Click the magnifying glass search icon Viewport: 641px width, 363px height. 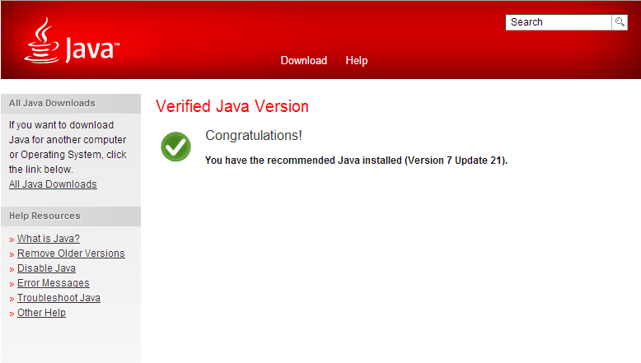click(620, 22)
